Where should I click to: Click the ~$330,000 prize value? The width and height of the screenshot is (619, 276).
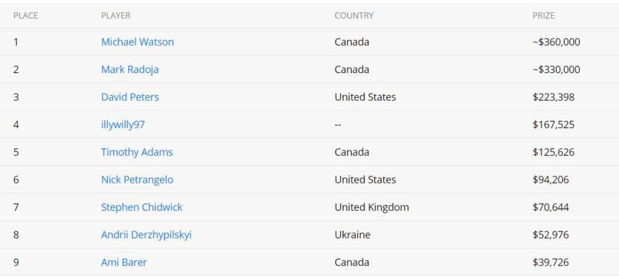(556, 69)
